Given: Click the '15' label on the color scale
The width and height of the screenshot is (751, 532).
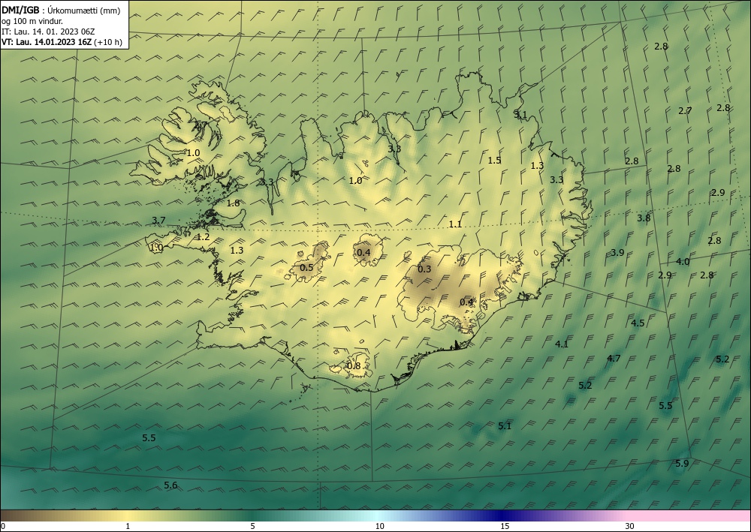Looking at the screenshot, I should click(x=505, y=527).
